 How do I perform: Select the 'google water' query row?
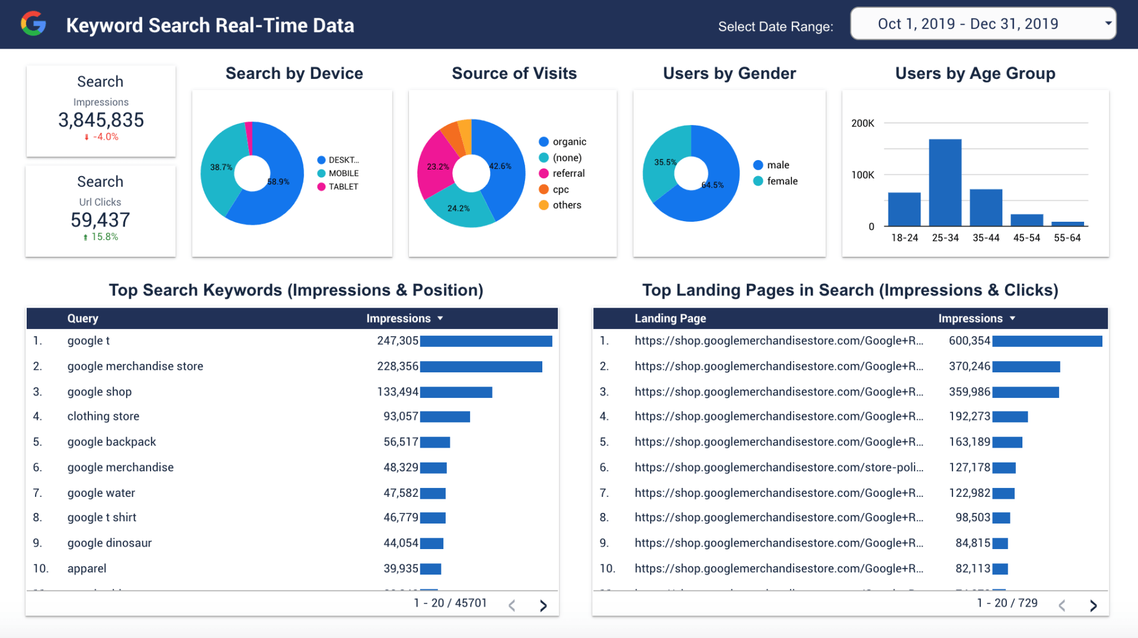292,493
